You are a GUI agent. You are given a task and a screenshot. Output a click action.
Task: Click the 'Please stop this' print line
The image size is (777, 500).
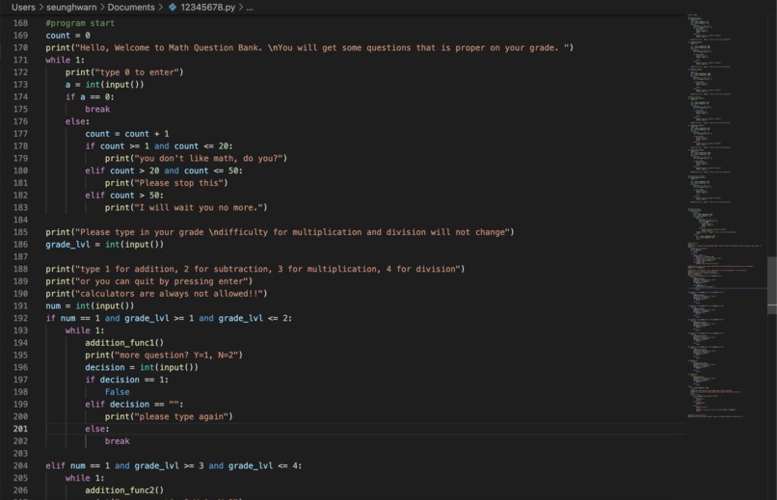166,183
